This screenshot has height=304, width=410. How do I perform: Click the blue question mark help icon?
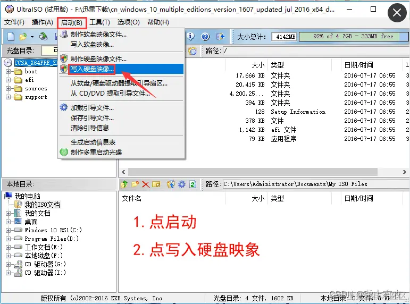205,37
